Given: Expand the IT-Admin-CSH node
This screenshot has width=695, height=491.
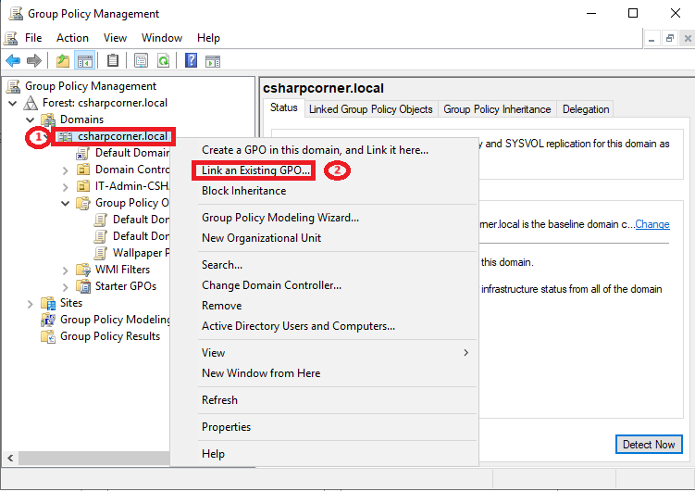Looking at the screenshot, I should point(65,187).
